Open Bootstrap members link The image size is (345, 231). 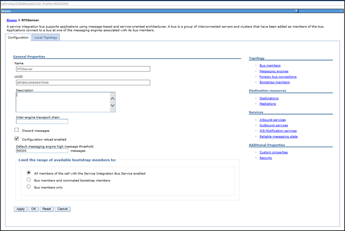(x=274, y=83)
